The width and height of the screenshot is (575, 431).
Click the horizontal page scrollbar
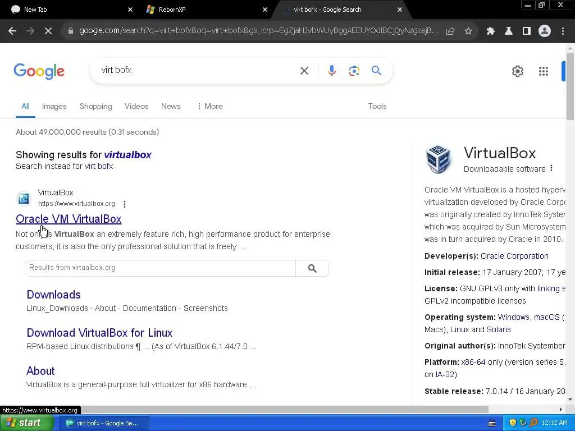click(244, 409)
